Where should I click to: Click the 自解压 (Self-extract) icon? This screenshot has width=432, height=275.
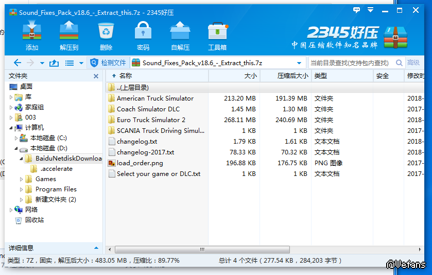[180, 36]
